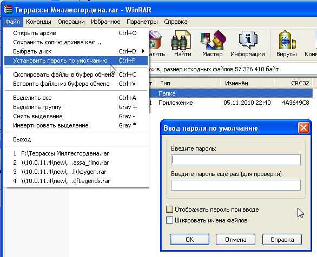Run the Virus scan (Вирусы) icon
The height and width of the screenshot is (257, 317).
287,40
